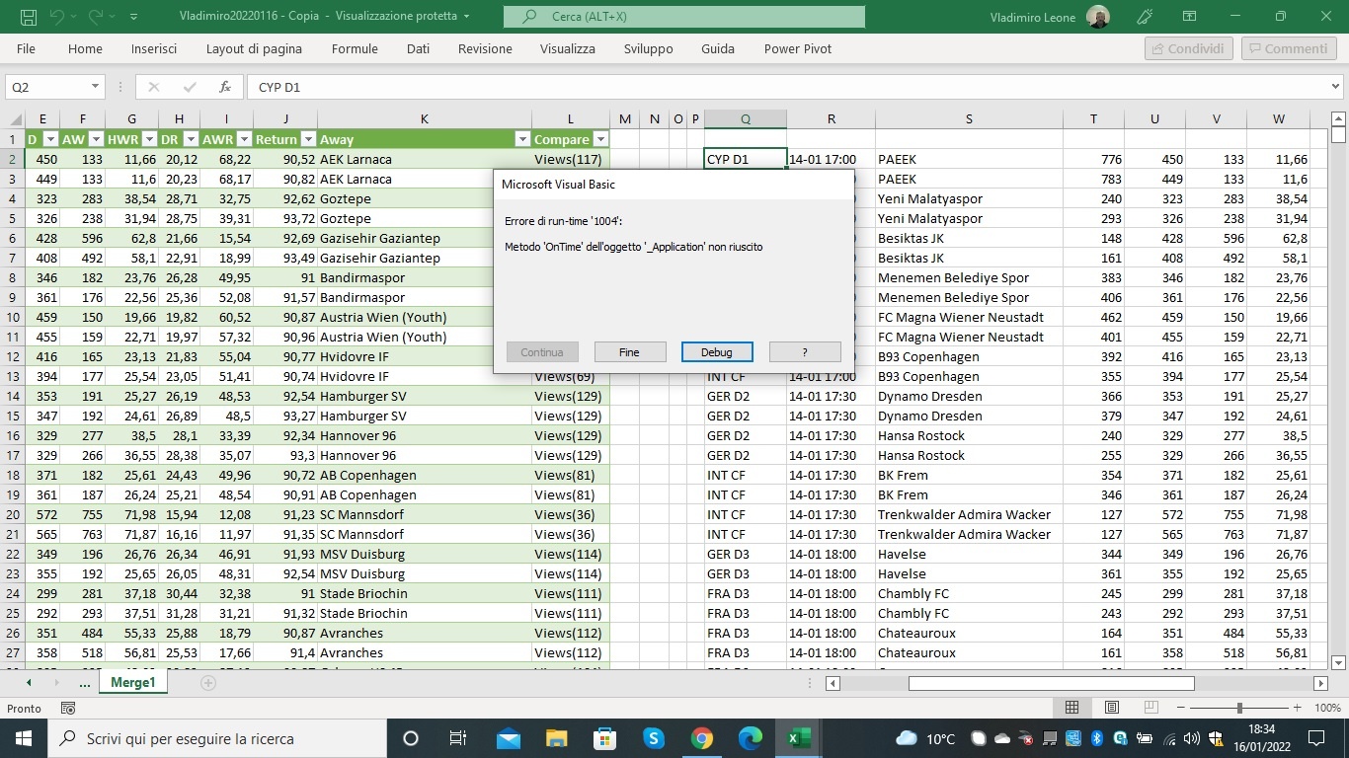1349x758 pixels.
Task: Open the AWR column filter dropdown
Action: (243, 139)
